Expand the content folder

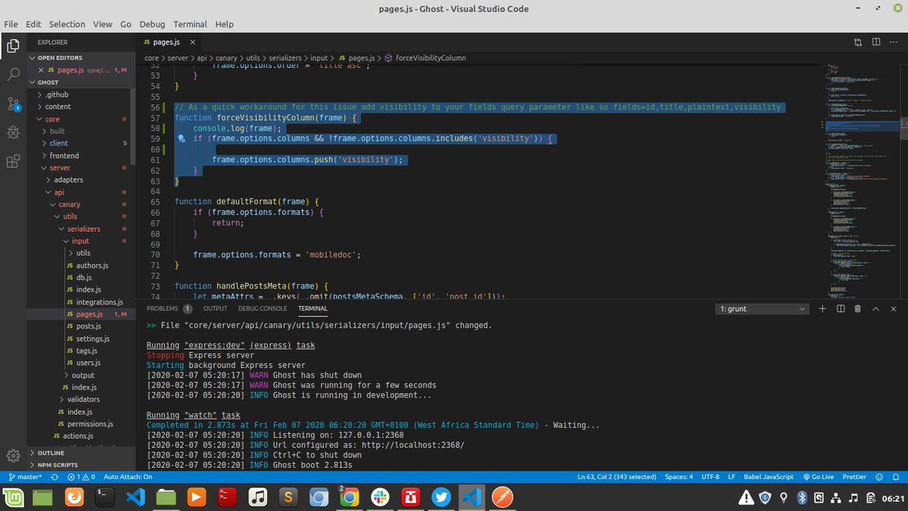58,107
